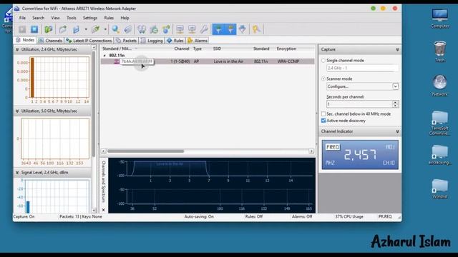Switch to the Channels tab
This screenshot has height=257, width=458.
click(x=51, y=41)
